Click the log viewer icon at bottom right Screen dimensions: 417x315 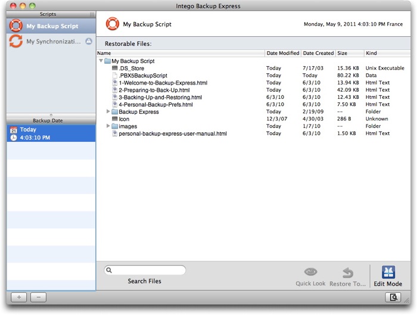[393, 297]
